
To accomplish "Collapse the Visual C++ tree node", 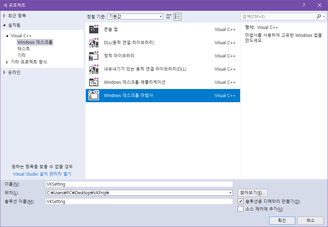I will tap(7, 36).
